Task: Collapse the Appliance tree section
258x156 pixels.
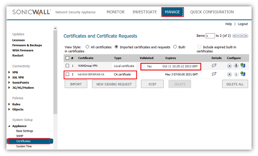Action: 9,126
